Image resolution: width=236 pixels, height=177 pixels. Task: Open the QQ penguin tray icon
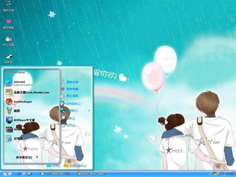tap(215, 174)
